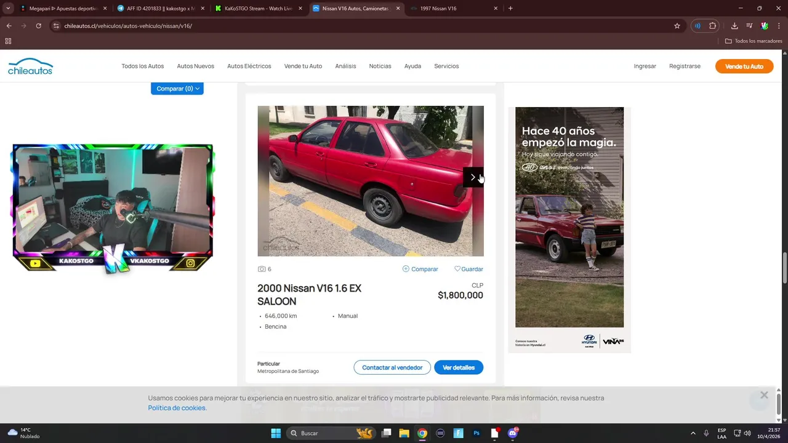Show hidden system tray icons
This screenshot has height=443, width=788.
pyautogui.click(x=693, y=433)
